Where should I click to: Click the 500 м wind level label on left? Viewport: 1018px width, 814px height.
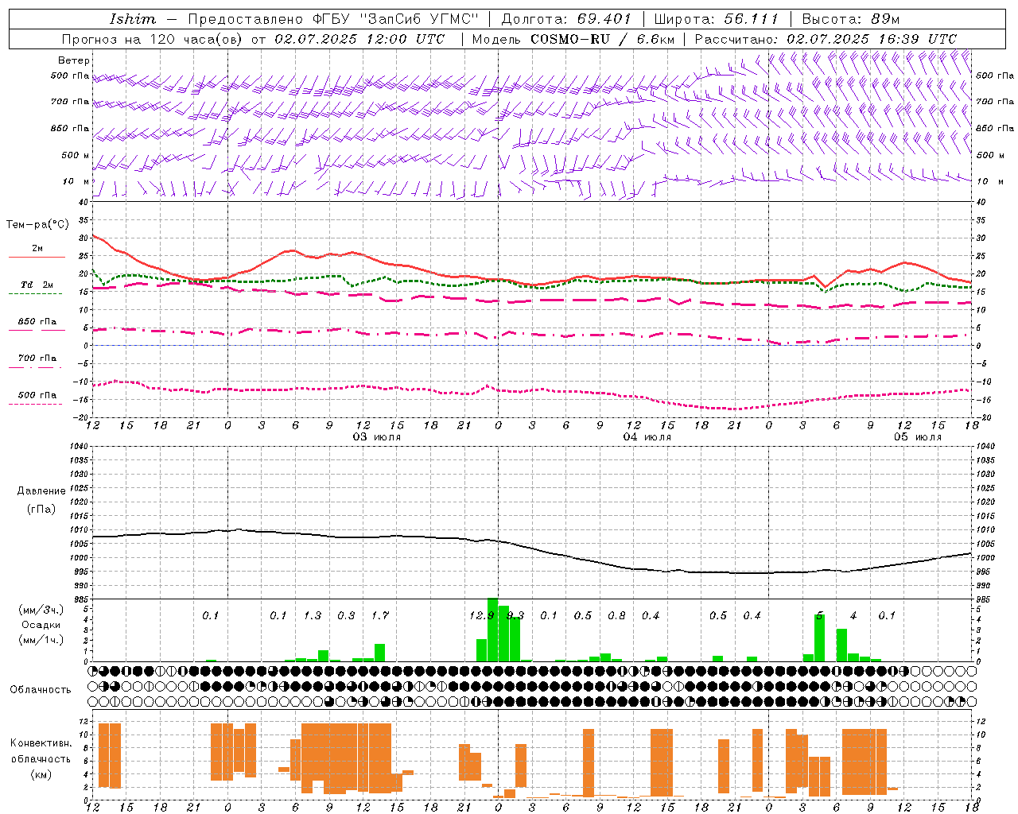(76, 155)
